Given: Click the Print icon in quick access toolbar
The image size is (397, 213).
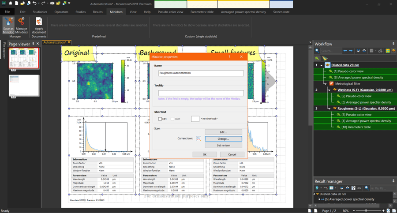Looking at the screenshot, I should pos(52,3).
